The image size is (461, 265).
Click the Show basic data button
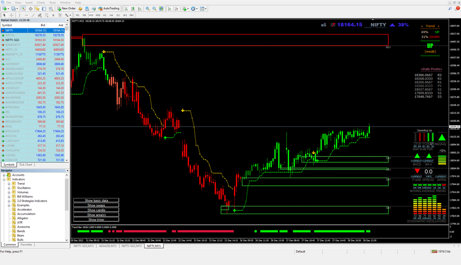click(96, 201)
